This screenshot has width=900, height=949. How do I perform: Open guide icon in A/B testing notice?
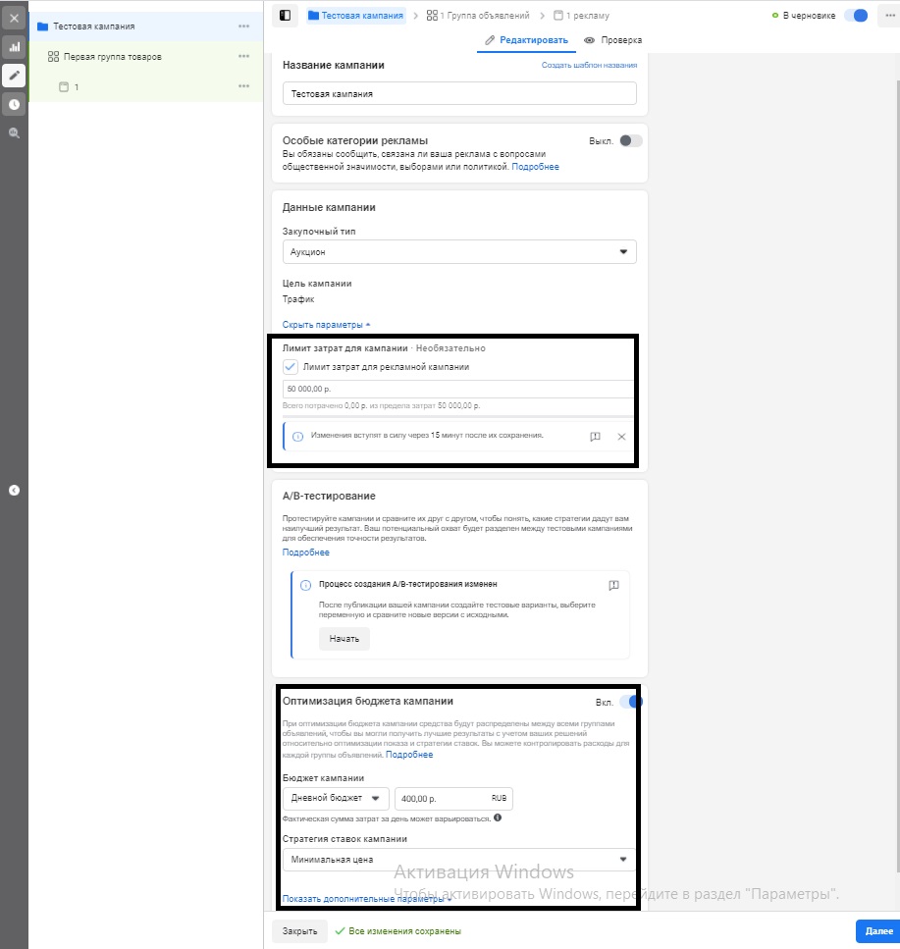pyautogui.click(x=613, y=585)
